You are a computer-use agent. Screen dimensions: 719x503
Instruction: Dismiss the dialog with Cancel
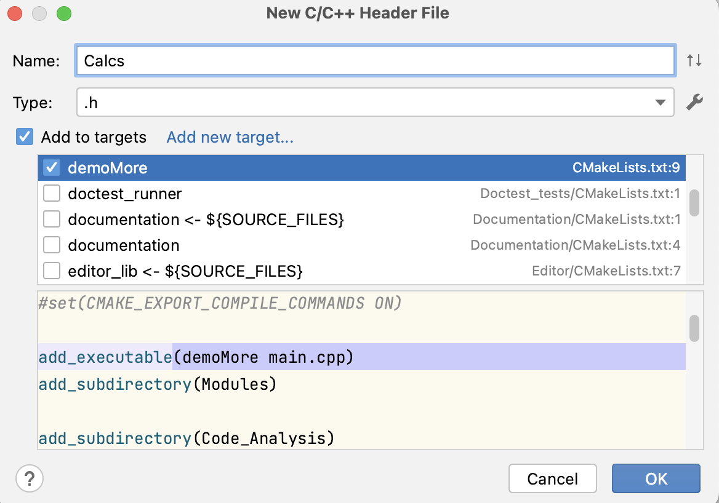pos(552,478)
